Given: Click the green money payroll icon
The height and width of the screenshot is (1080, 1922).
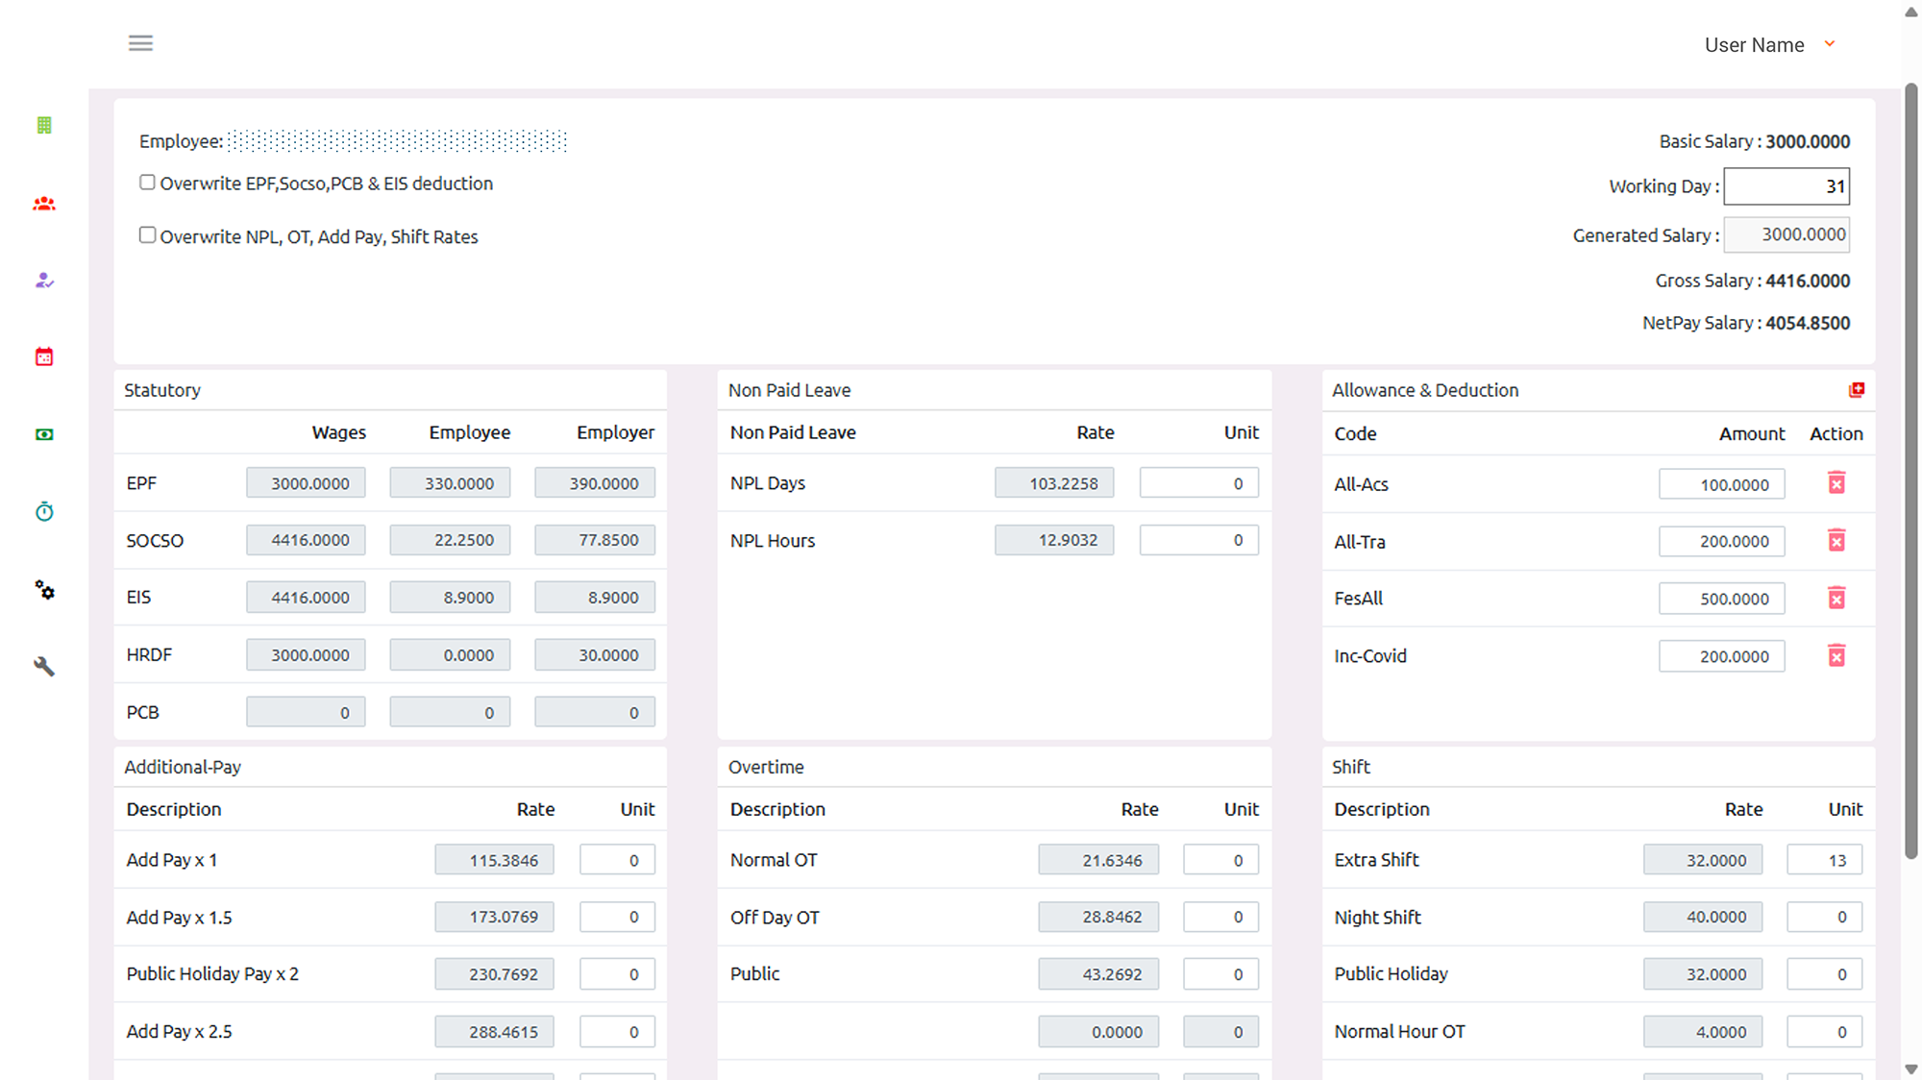Looking at the screenshot, I should pos(44,434).
